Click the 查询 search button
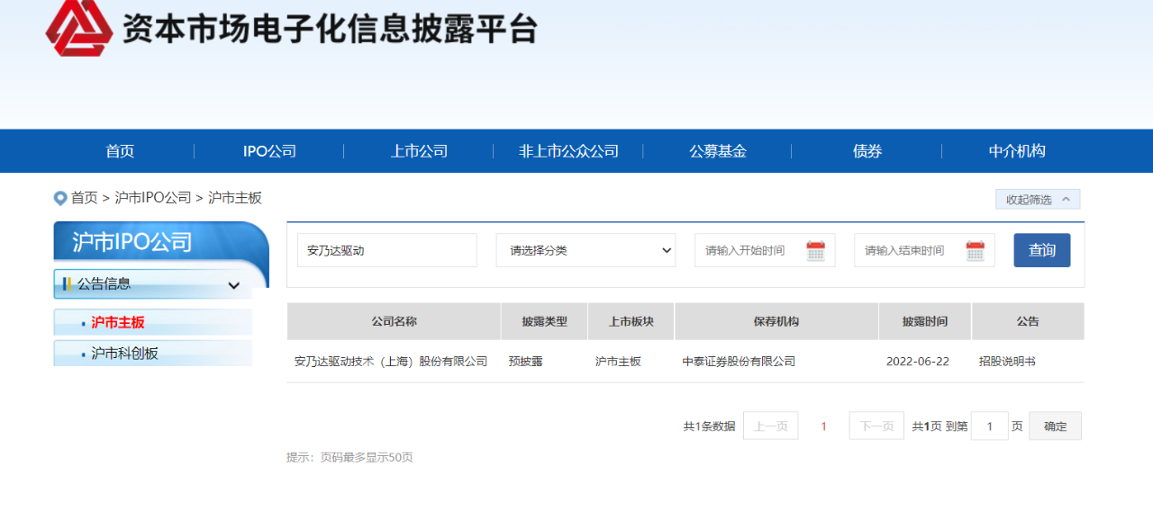Viewport: 1153px width, 511px height. pos(1042,250)
